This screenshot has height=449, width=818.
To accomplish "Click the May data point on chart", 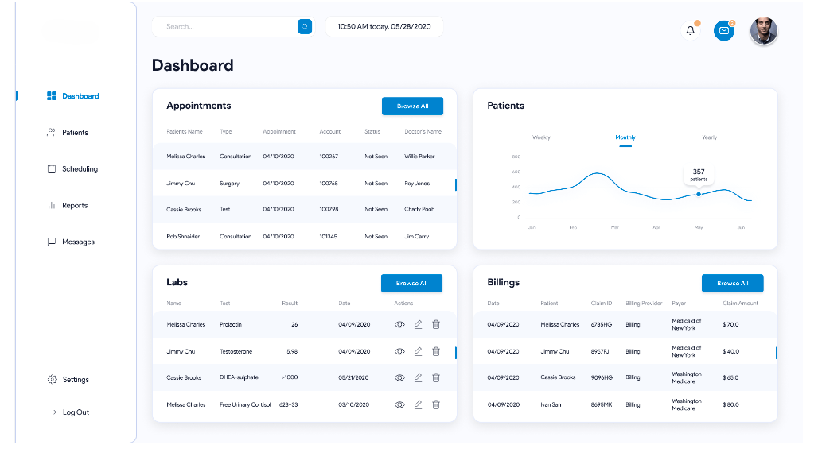I will click(699, 194).
